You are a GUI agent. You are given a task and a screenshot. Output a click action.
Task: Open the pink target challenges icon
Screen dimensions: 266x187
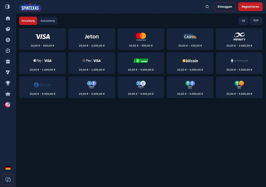click(8, 105)
